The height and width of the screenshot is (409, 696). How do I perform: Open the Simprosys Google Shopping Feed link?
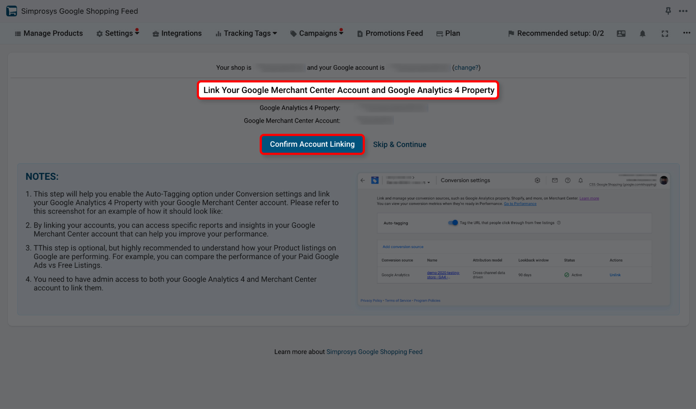374,352
